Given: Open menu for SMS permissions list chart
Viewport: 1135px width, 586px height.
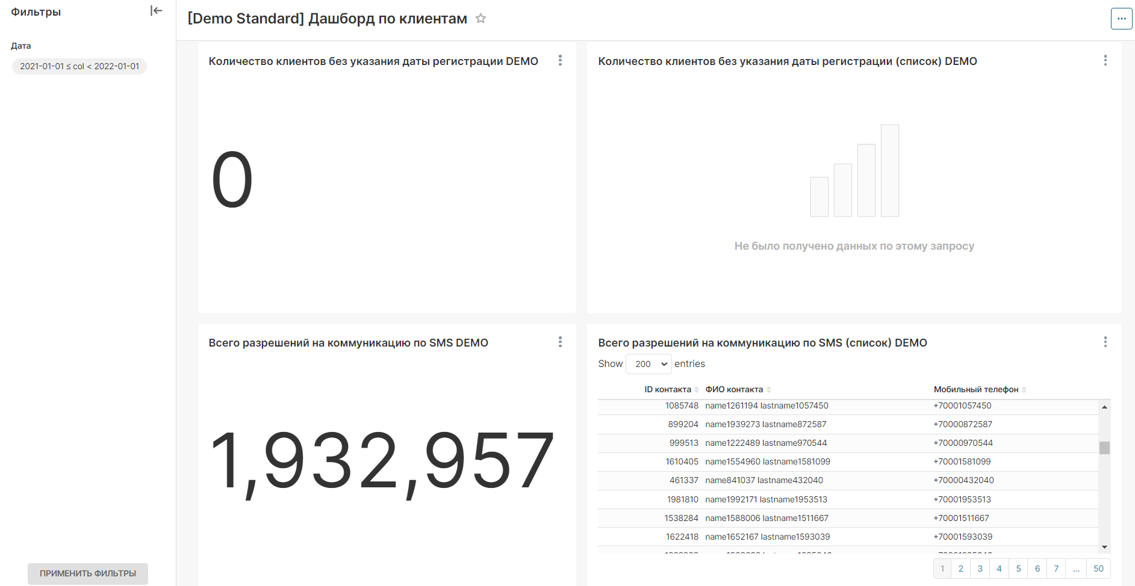Looking at the screenshot, I should tap(1105, 342).
